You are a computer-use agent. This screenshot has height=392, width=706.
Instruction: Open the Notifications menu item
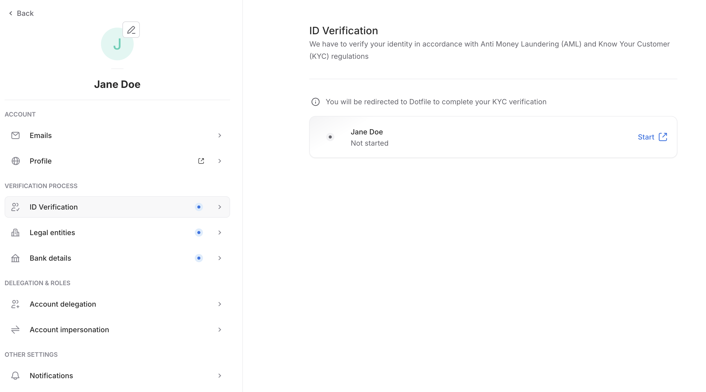(117, 376)
